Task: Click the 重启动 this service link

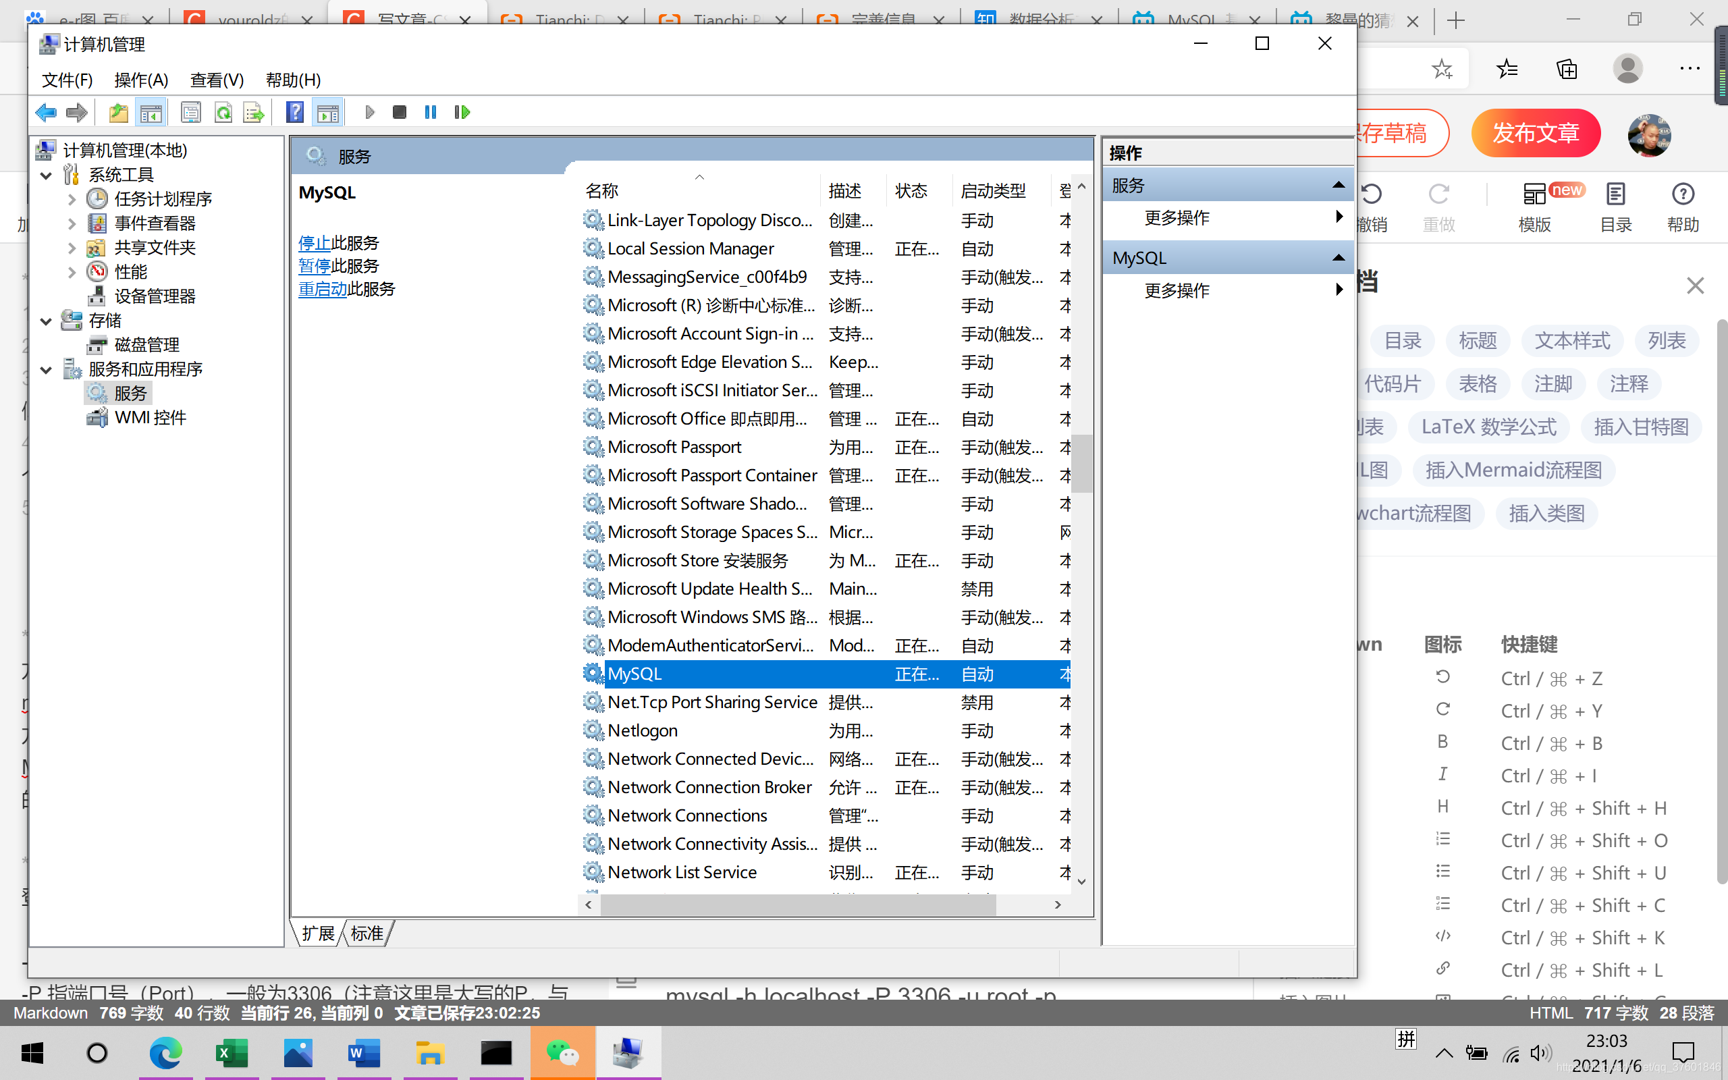Action: coord(322,289)
